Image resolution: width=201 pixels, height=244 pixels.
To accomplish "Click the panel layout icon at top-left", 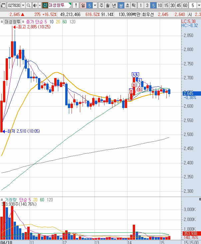I will [x=3, y=5].
